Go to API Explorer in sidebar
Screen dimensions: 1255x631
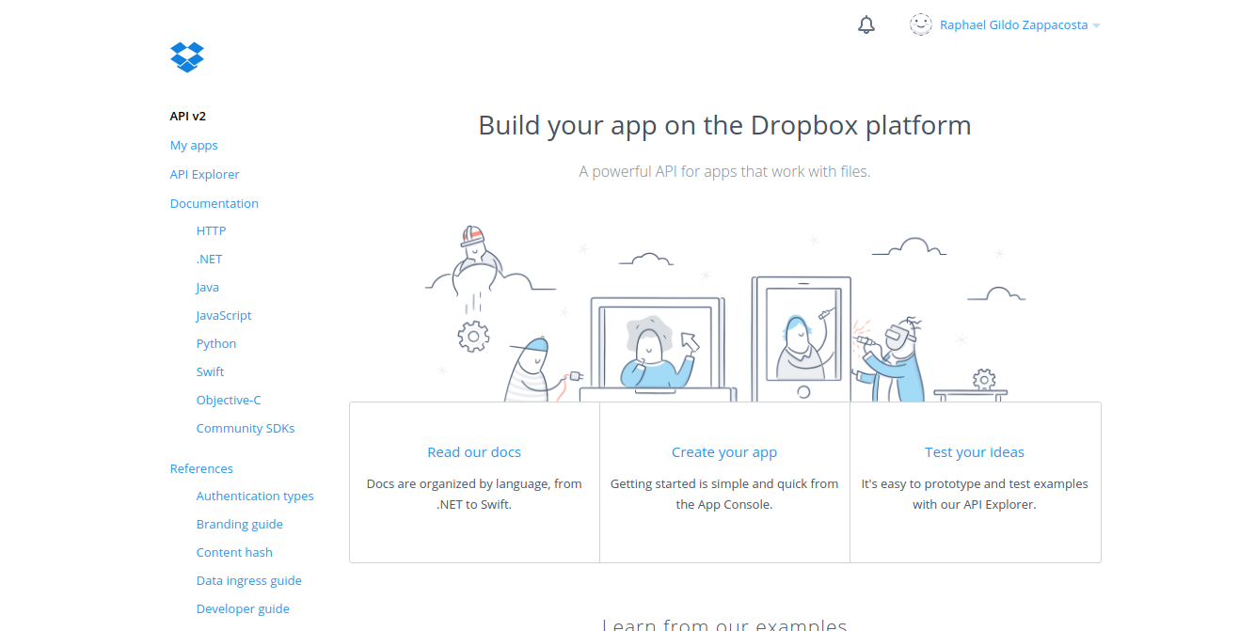[x=204, y=175]
